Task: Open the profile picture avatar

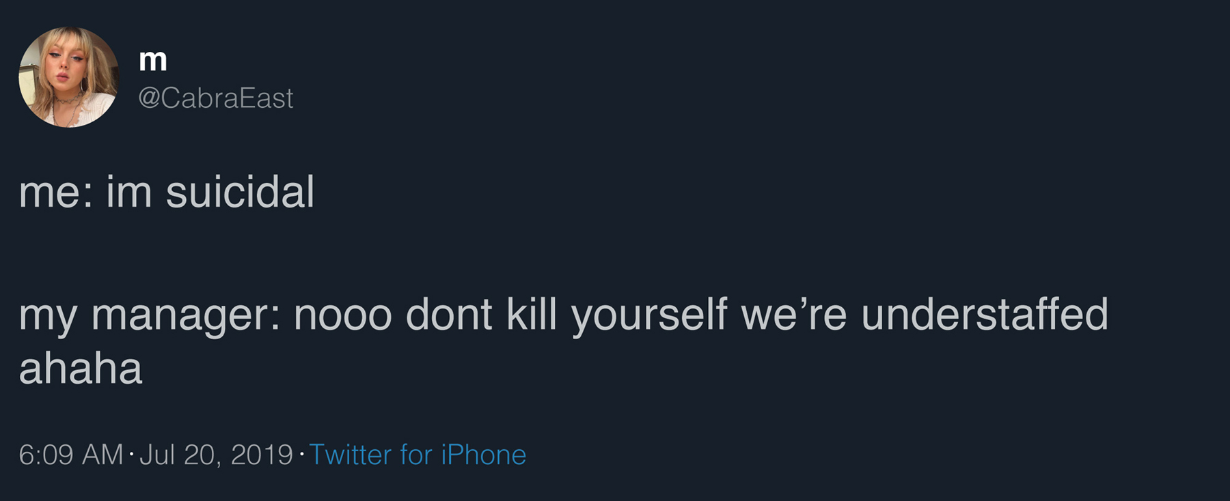Action: 68,77
